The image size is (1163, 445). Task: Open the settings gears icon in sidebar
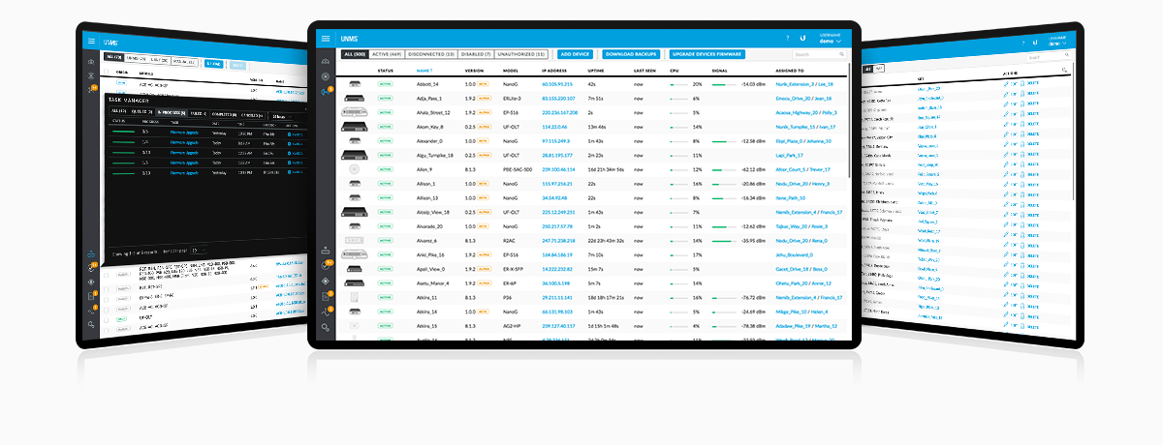[x=326, y=328]
